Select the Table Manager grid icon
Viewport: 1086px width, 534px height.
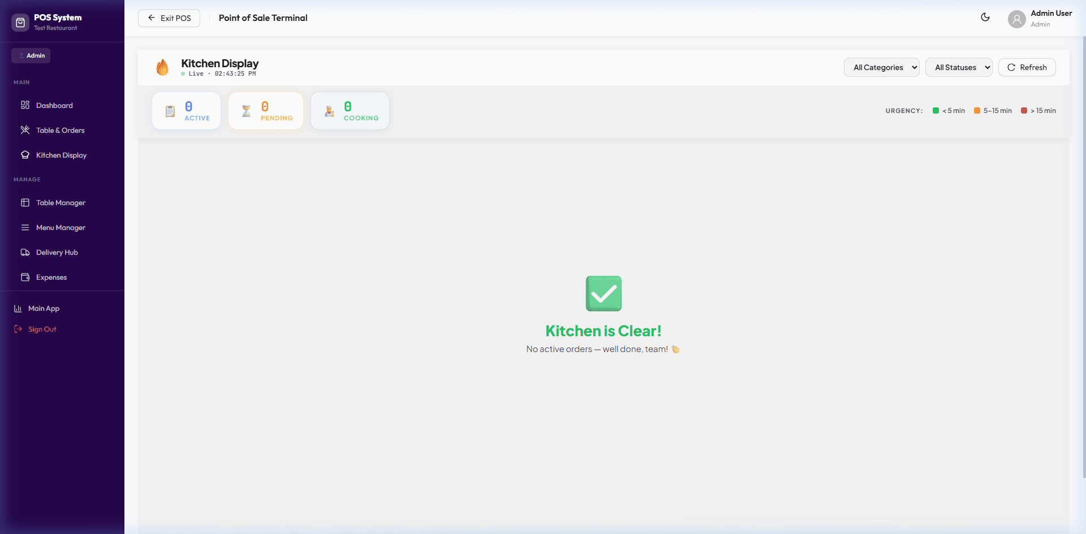(x=26, y=202)
